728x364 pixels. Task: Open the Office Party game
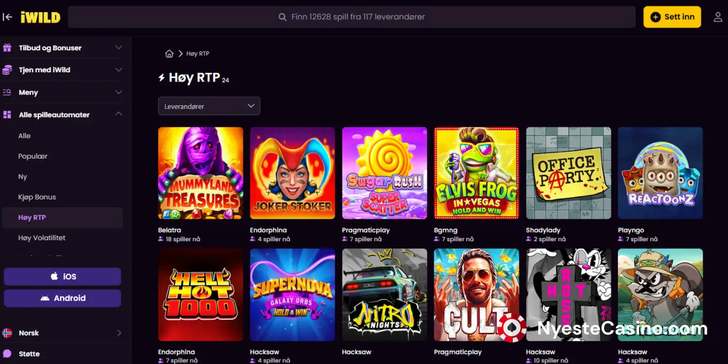pyautogui.click(x=568, y=173)
